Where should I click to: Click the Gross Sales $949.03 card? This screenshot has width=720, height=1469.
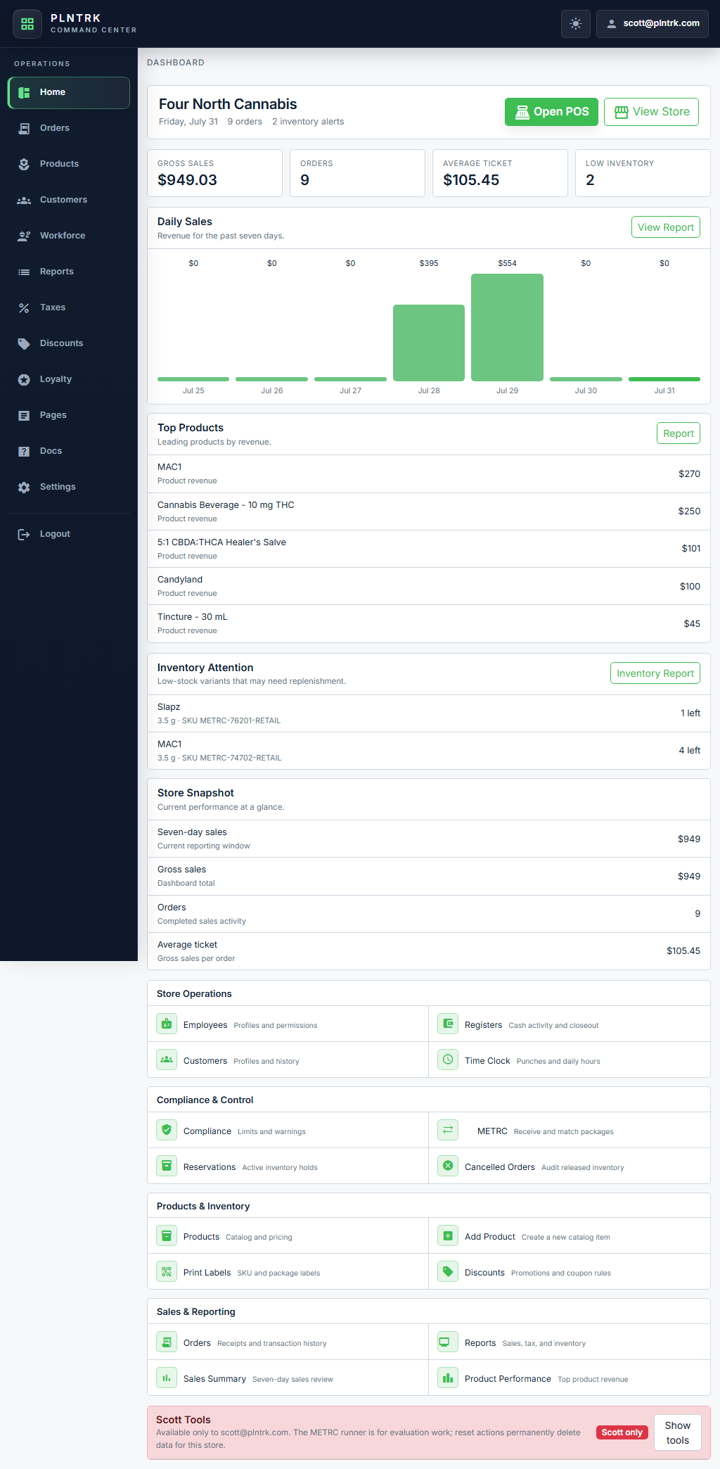(214, 173)
